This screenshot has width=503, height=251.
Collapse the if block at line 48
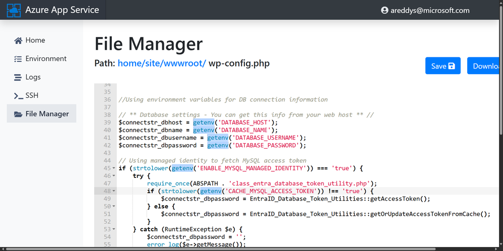pos(114,192)
